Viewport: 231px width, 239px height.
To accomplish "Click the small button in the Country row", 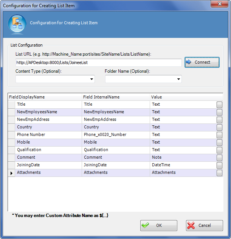I will pos(219,127).
